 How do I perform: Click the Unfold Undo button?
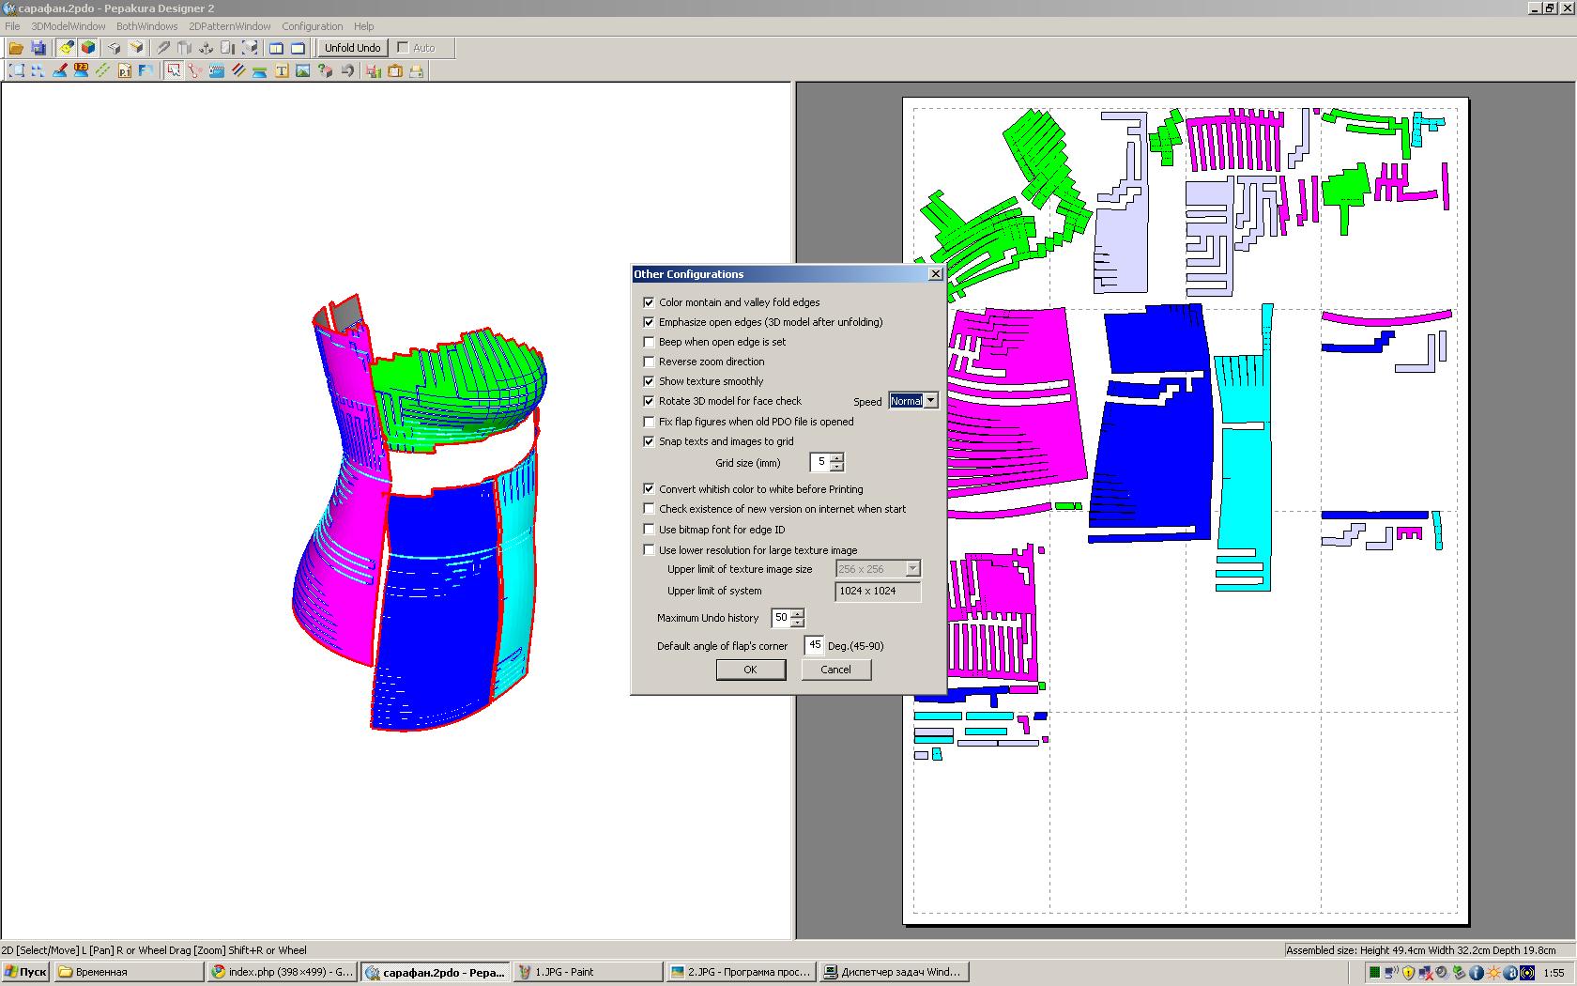pyautogui.click(x=352, y=48)
